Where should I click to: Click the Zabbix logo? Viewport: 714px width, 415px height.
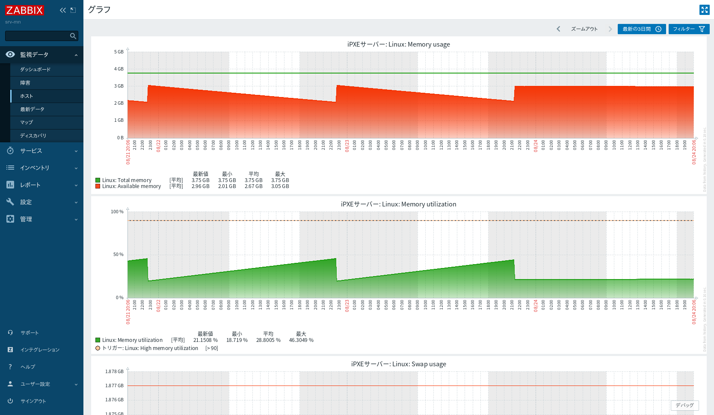[x=24, y=10]
